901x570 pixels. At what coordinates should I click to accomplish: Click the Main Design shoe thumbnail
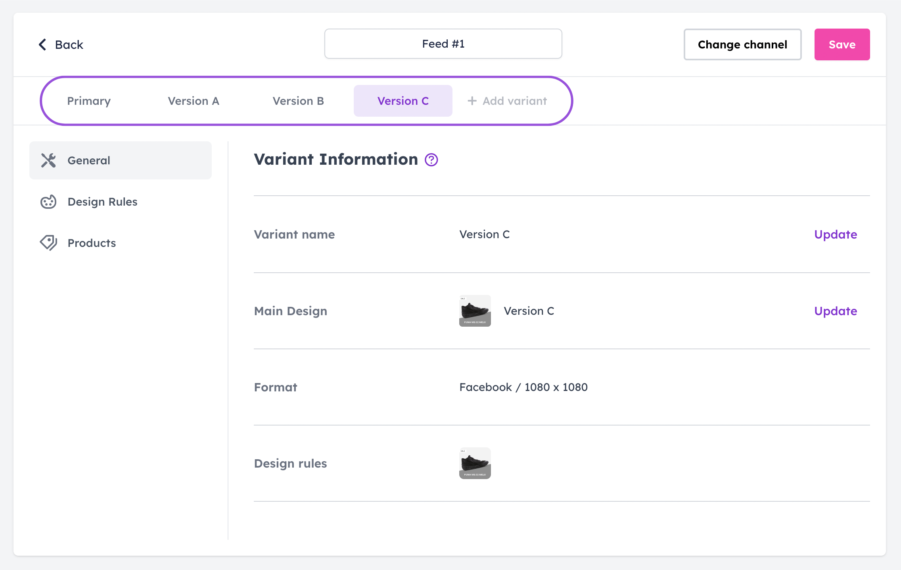tap(475, 311)
